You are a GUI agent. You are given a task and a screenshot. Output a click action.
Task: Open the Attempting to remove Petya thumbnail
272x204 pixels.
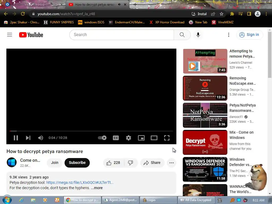pos(205,61)
